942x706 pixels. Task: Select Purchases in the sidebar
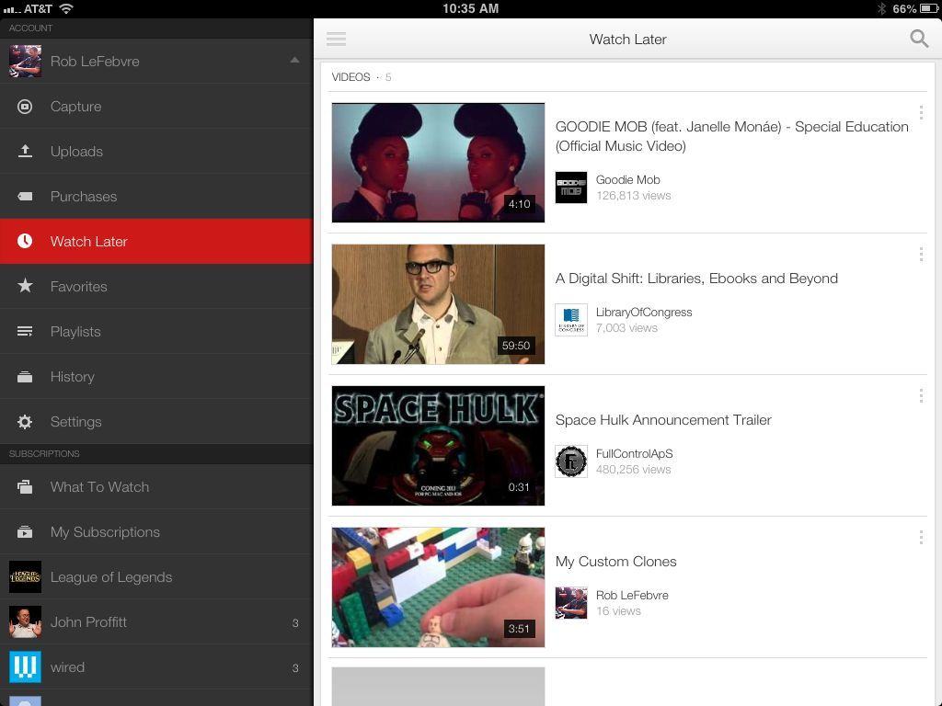pos(83,197)
